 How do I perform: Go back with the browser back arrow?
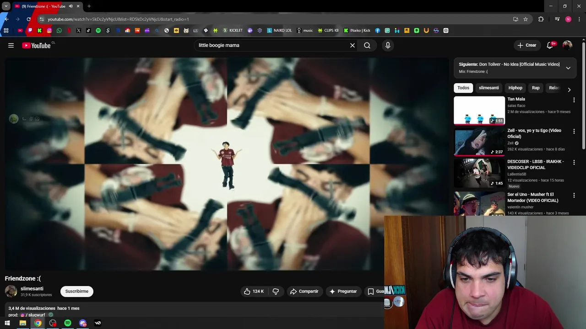coord(6,19)
